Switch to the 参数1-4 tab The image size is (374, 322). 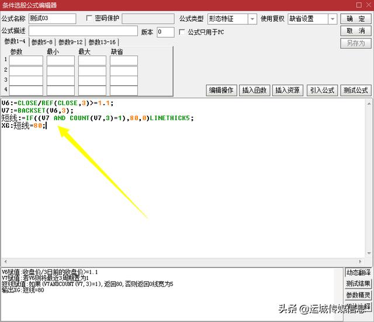tap(15, 41)
